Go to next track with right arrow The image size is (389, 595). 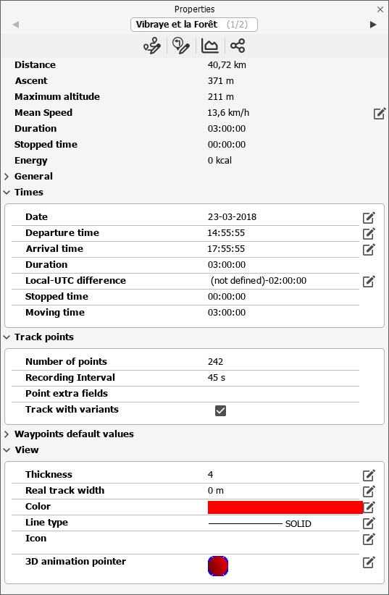tap(373, 25)
